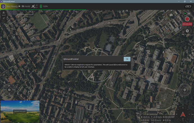Click the QGroundControl dialog title
Viewport: 194px width, 123px height.
[71, 59]
